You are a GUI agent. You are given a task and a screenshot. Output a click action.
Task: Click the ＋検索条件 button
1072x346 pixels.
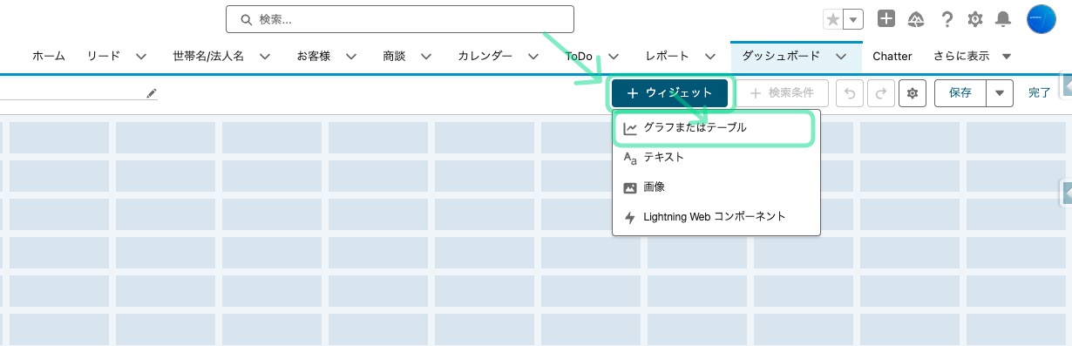point(782,93)
